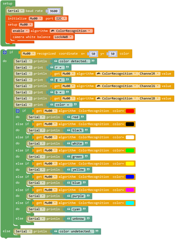
Task: Open Mu00 dropdown in the ChannelR get block
Action: click(69, 74)
